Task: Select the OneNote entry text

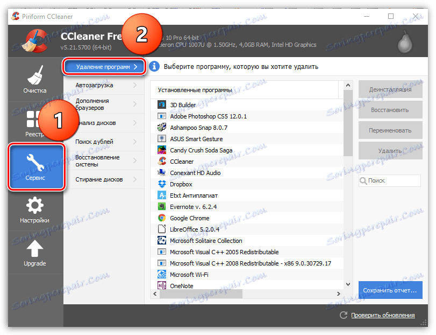Action: 181,285
